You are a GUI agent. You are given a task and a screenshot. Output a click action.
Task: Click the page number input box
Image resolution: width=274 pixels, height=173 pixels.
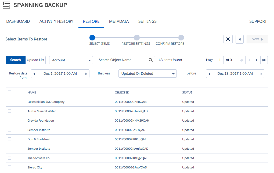(220, 60)
